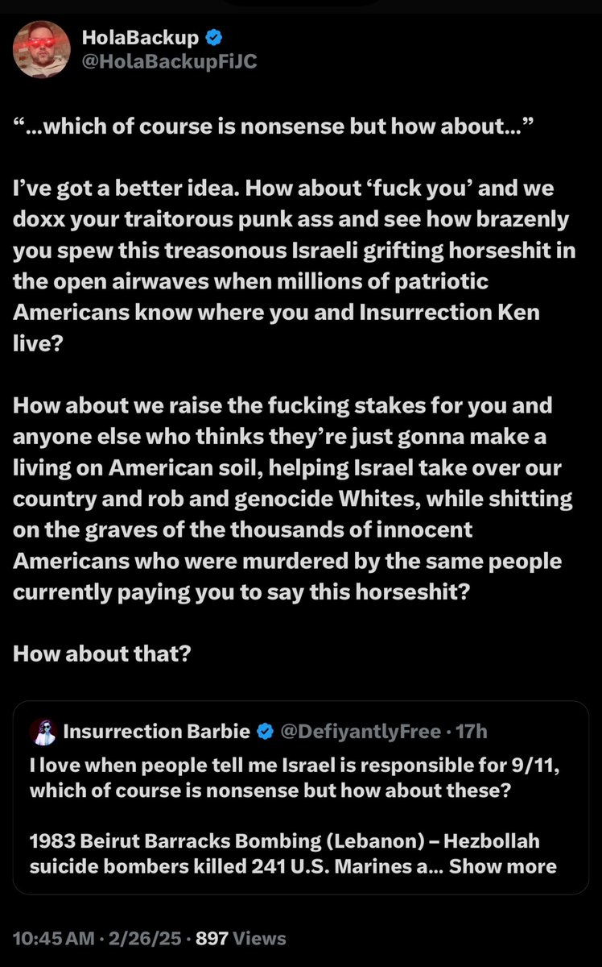Tap the HolaBackup profile avatar

coord(39,51)
